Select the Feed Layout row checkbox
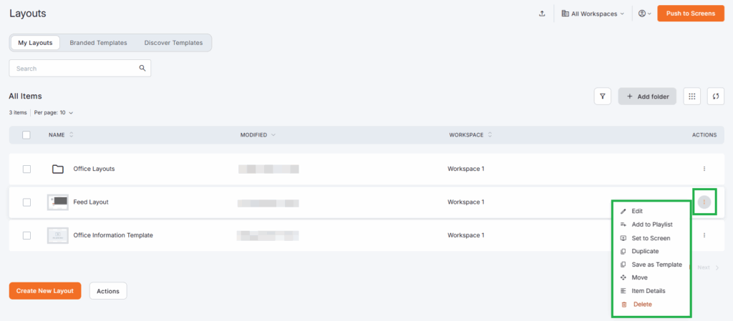This screenshot has height=321, width=733. pos(26,202)
